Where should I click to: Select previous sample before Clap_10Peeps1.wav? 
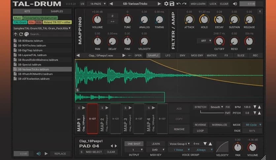(78, 56)
